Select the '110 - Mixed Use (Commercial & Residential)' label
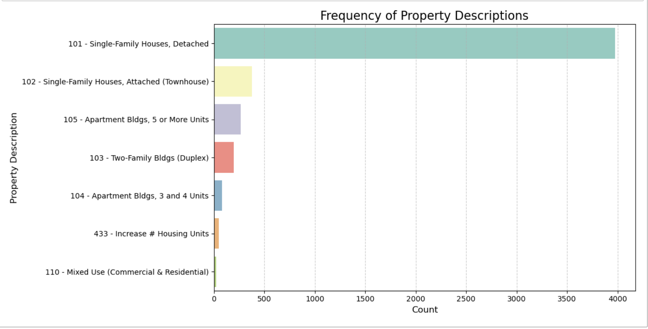648x329 pixels. click(127, 272)
